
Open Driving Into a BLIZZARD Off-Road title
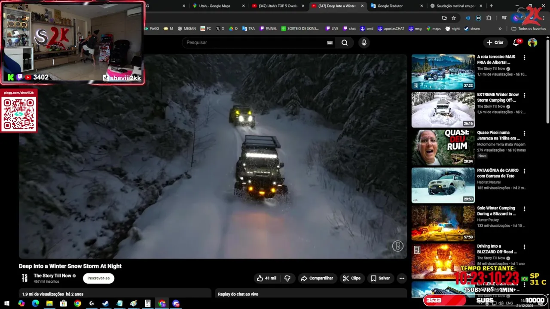pos(497,249)
